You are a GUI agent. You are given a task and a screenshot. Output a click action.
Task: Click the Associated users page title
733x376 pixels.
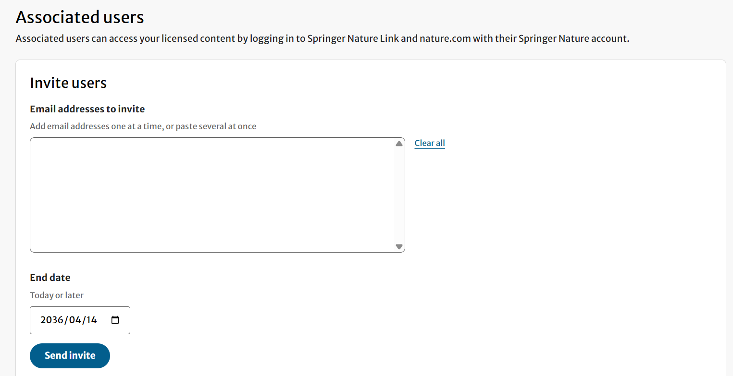[80, 17]
